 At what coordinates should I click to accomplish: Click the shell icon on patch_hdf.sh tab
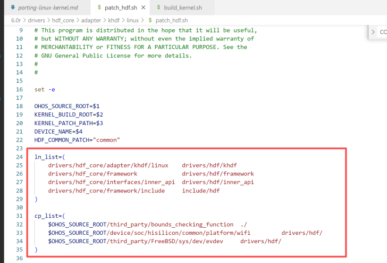pyautogui.click(x=99, y=8)
